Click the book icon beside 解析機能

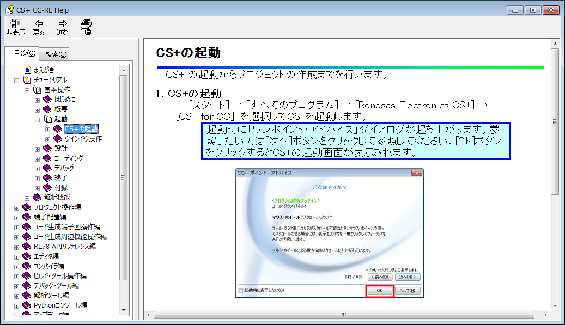37,197
